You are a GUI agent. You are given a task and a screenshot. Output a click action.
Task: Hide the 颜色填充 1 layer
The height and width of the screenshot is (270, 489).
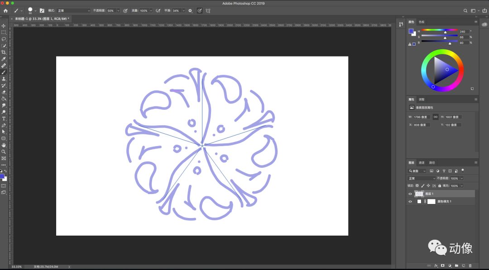point(410,201)
